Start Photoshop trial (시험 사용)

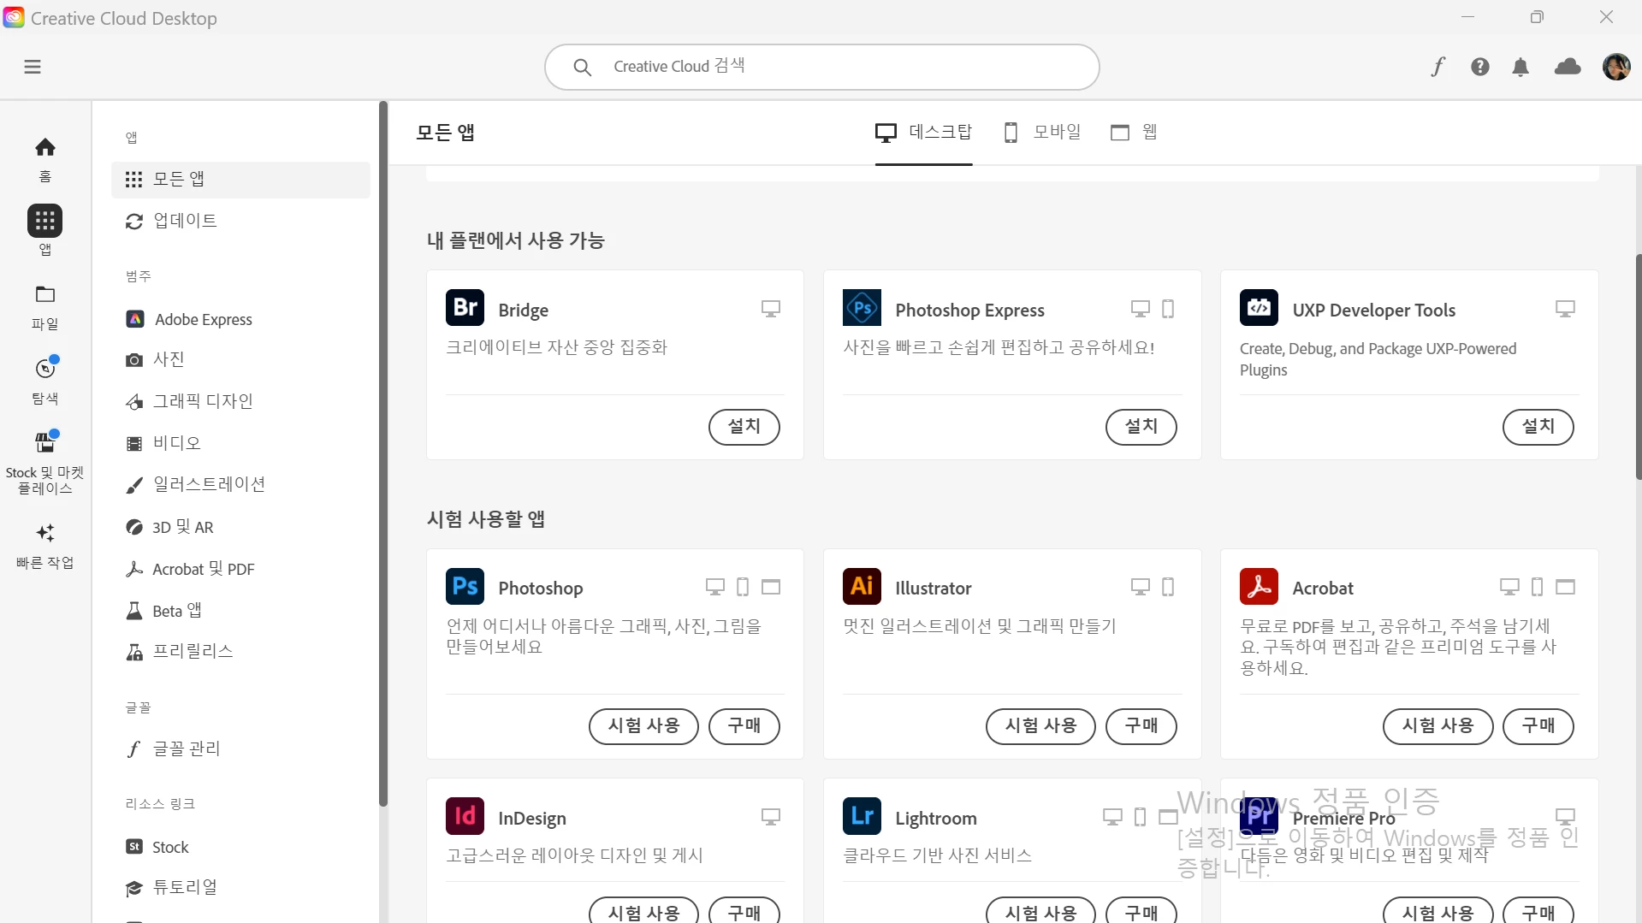643,726
